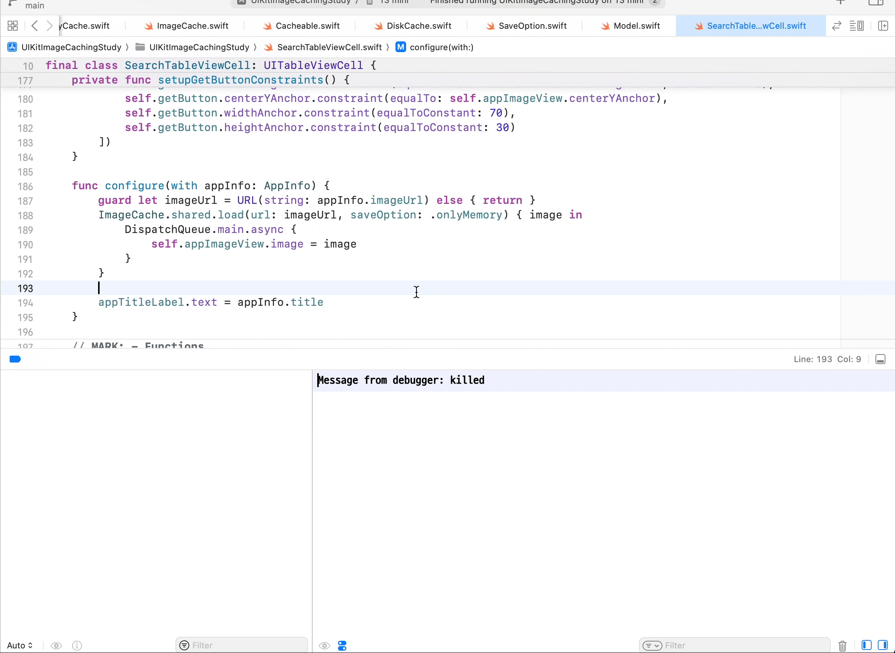Go forward to next file
The width and height of the screenshot is (895, 653).
49,26
